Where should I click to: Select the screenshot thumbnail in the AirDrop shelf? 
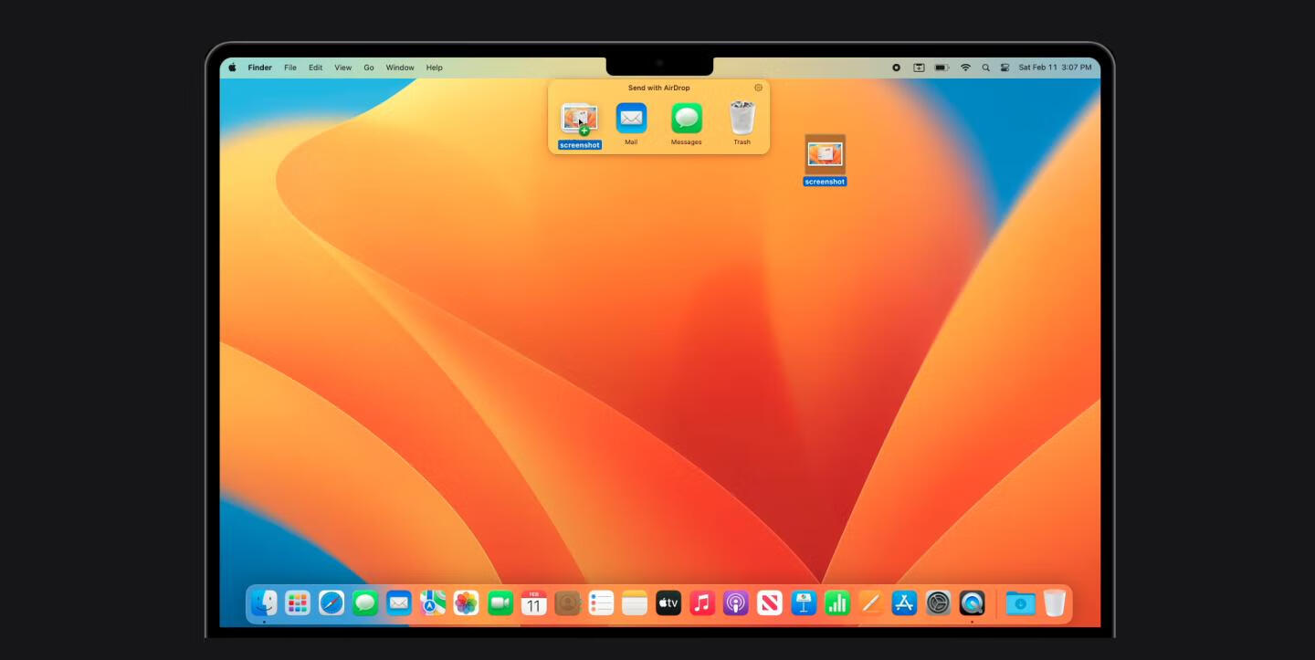580,119
